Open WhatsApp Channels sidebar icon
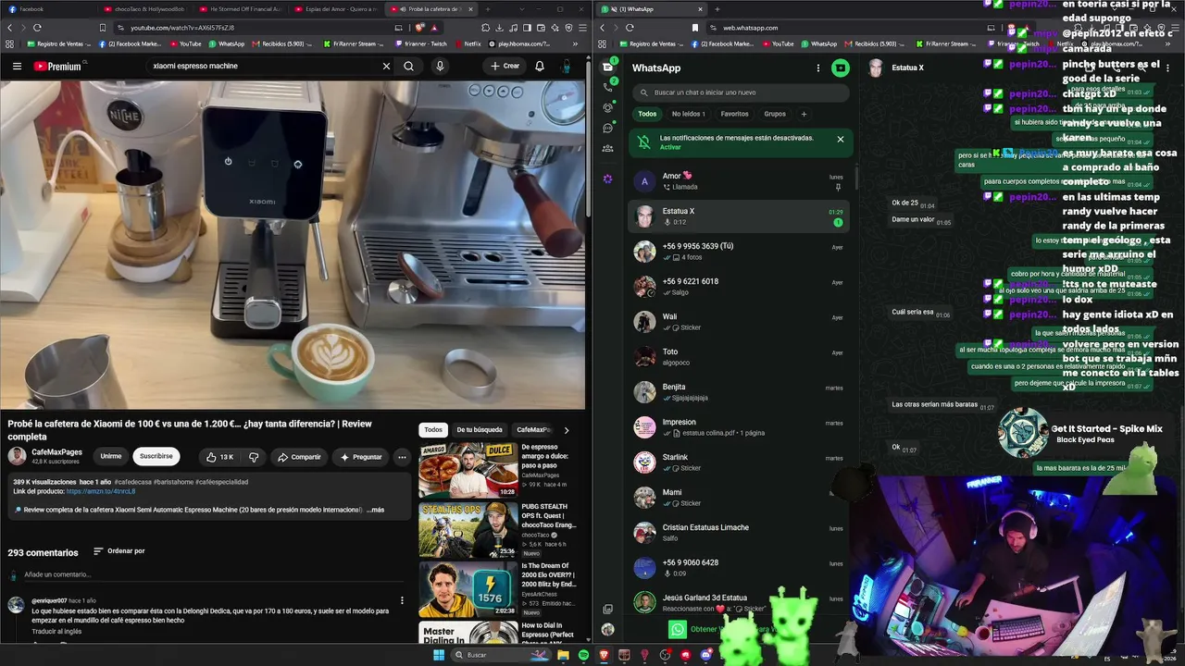This screenshot has width=1185, height=666. pyautogui.click(x=607, y=128)
